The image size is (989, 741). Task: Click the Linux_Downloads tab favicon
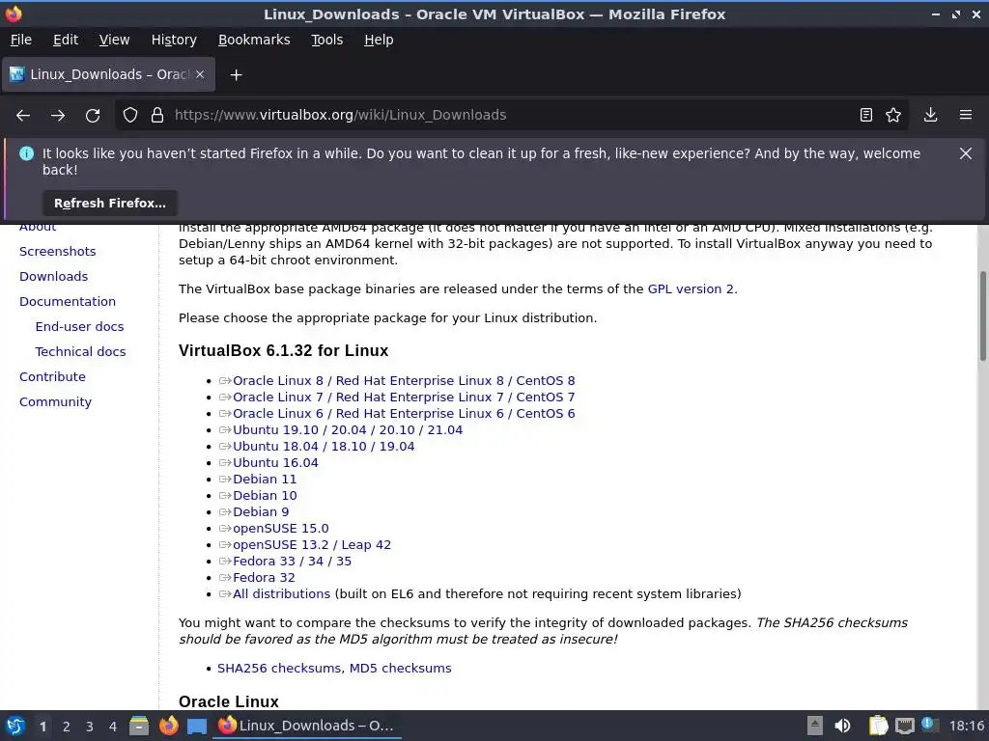pyautogui.click(x=17, y=74)
